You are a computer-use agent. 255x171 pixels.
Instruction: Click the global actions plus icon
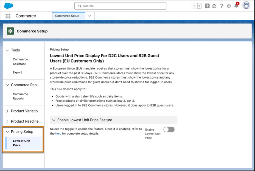207,6
